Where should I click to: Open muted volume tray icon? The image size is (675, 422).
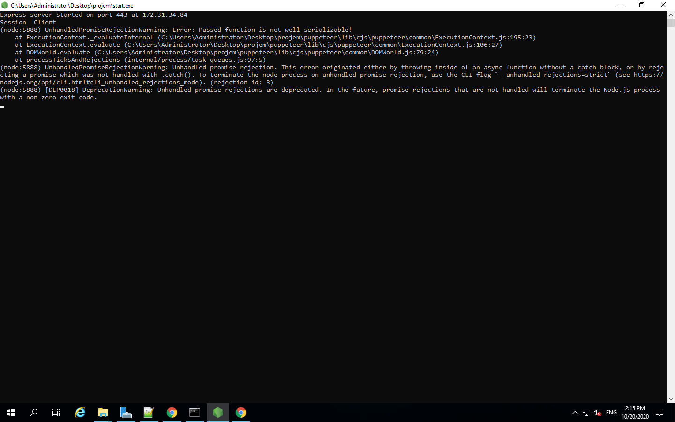click(x=598, y=413)
